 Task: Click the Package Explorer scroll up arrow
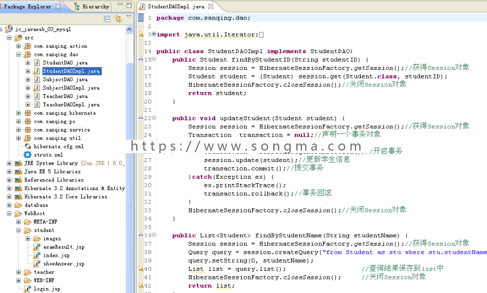(129, 29)
